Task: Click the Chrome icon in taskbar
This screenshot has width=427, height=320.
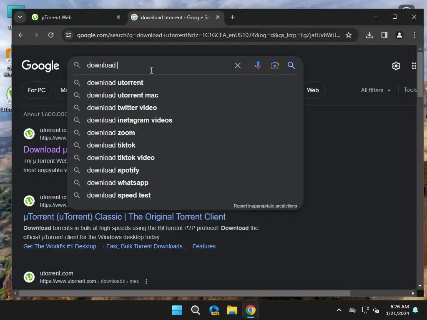Action: (x=251, y=310)
